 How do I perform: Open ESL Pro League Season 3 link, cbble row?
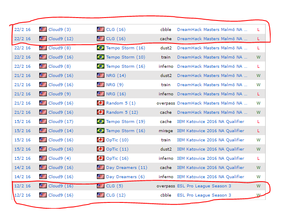tap(204, 195)
